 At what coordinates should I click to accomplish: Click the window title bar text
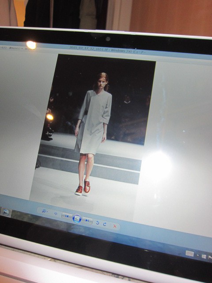[107, 50]
